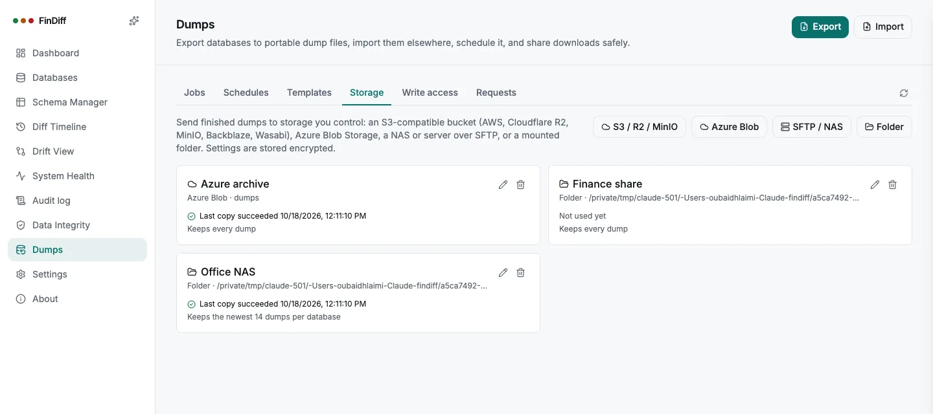Viewport: 933px width, 414px height.
Task: Delete the Azure archive storage
Action: (520, 184)
